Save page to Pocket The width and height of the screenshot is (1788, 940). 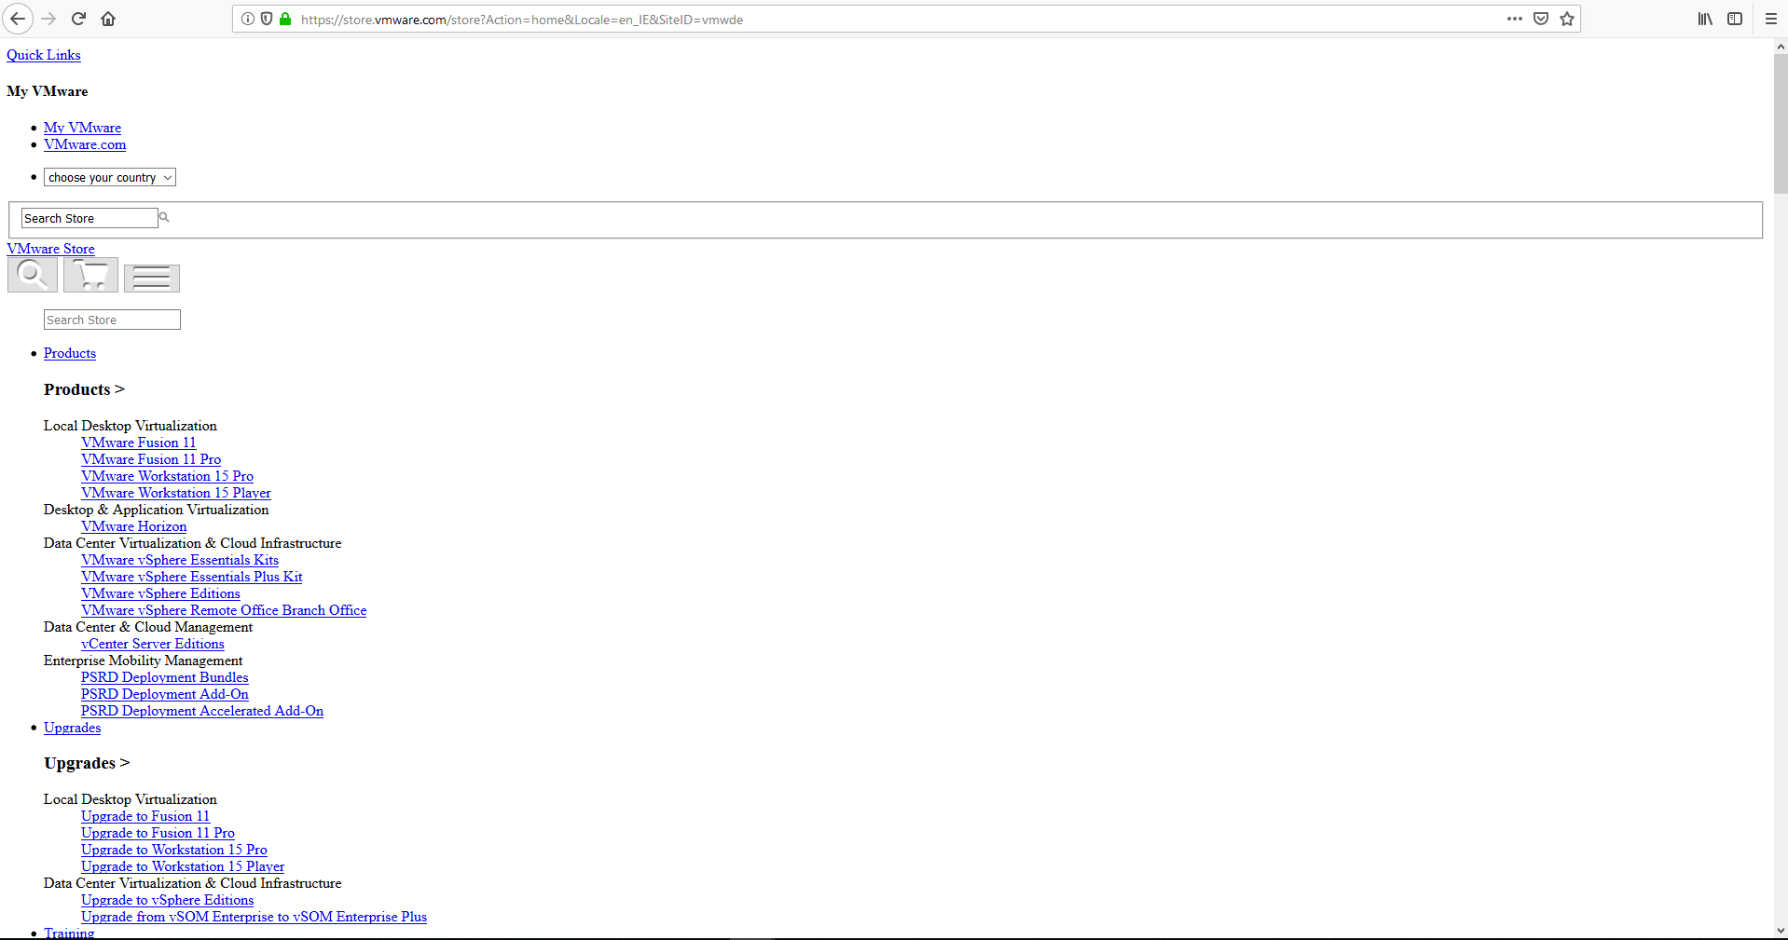click(x=1540, y=19)
